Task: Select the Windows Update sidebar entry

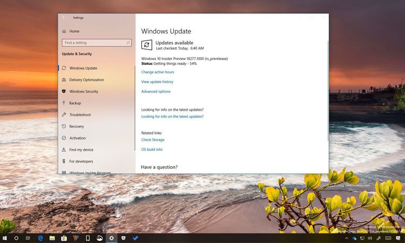Action: pyautogui.click(x=83, y=68)
